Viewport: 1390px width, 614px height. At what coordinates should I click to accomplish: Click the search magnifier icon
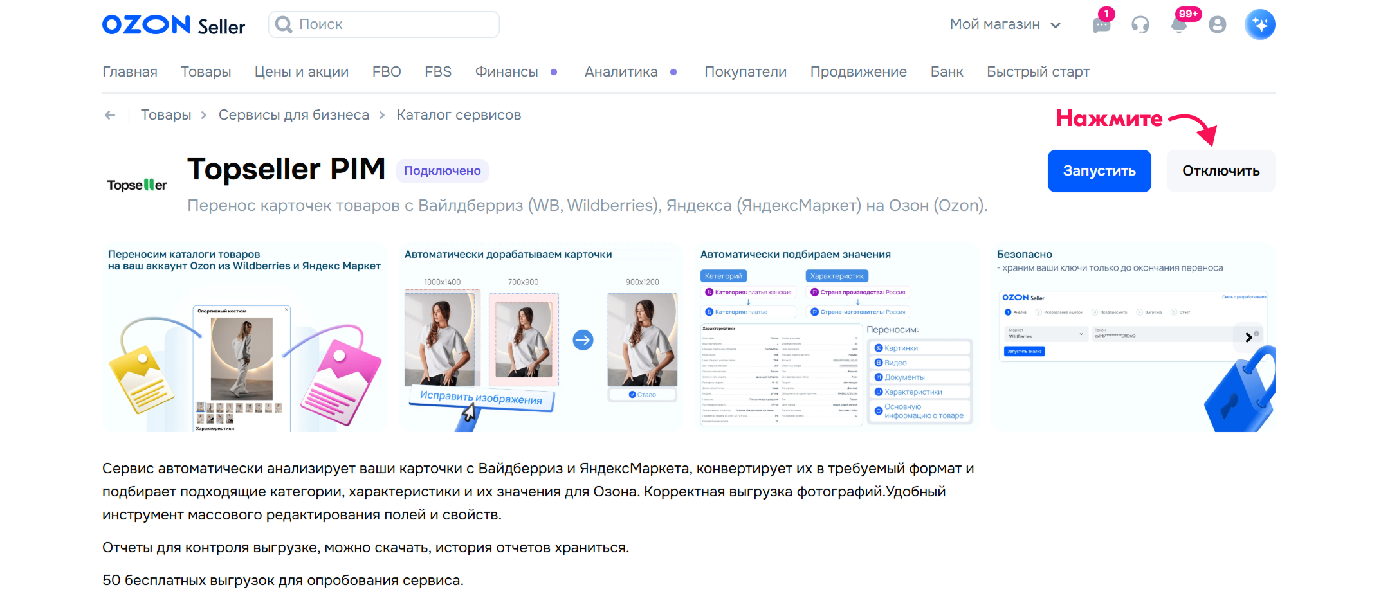(284, 24)
